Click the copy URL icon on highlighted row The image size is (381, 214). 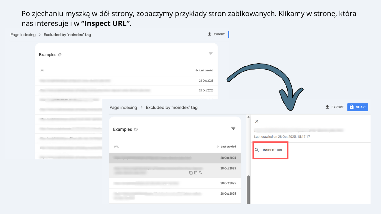(191, 172)
